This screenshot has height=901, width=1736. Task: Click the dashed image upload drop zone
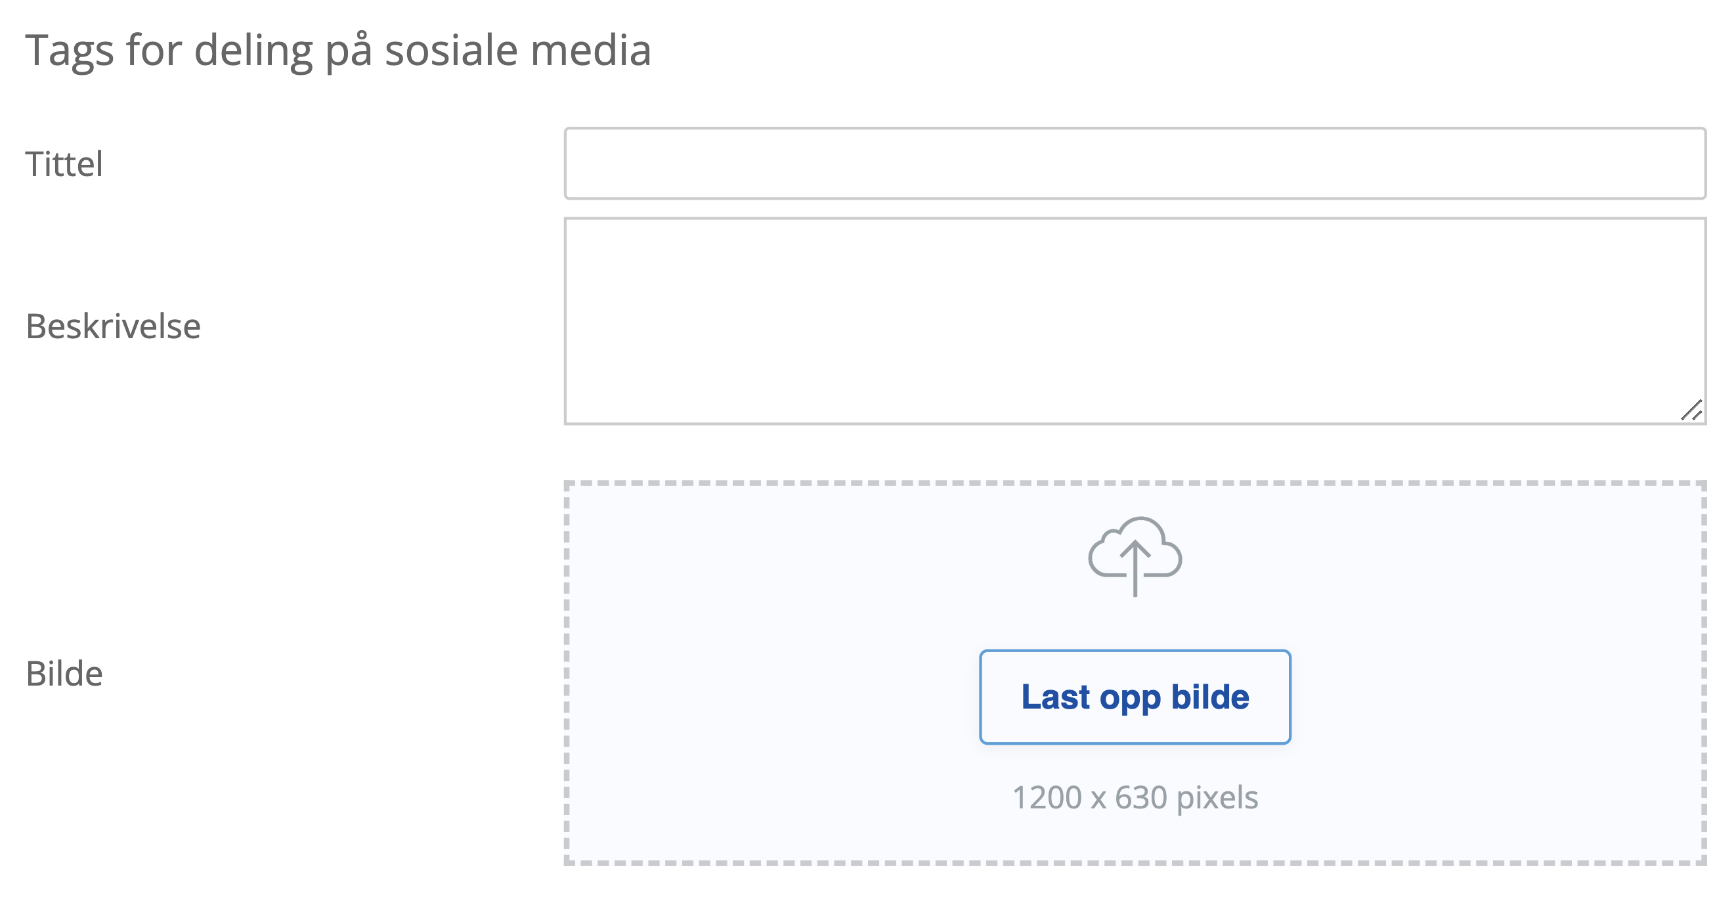coord(1135,673)
